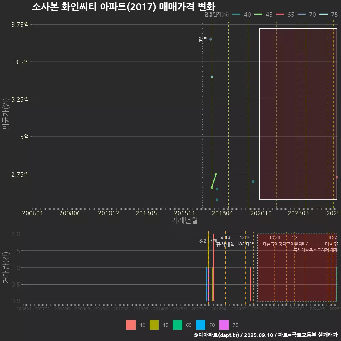This screenshot has width=341, height=341.
Task: Click the data point just below 3.5억
Action: point(212,77)
